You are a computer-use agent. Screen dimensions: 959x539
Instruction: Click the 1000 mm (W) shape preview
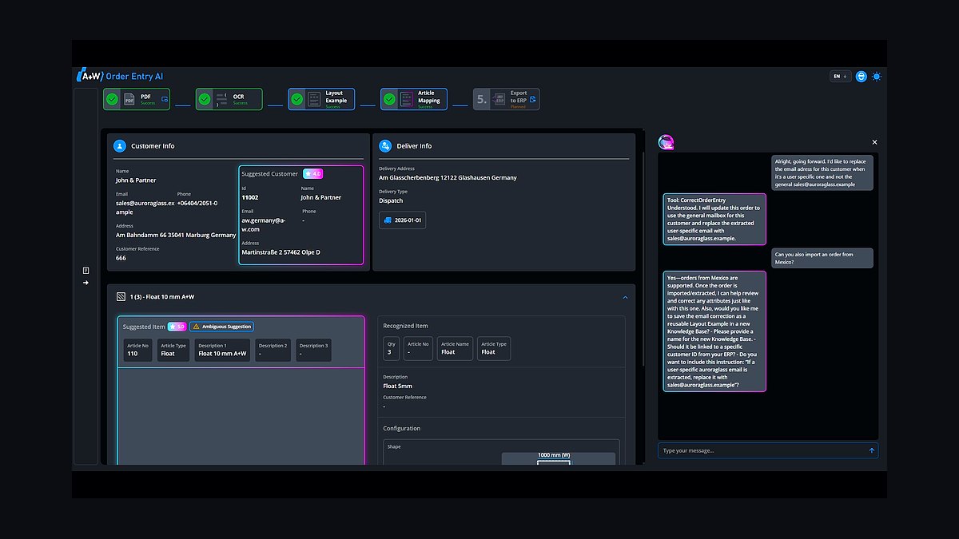(x=558, y=458)
